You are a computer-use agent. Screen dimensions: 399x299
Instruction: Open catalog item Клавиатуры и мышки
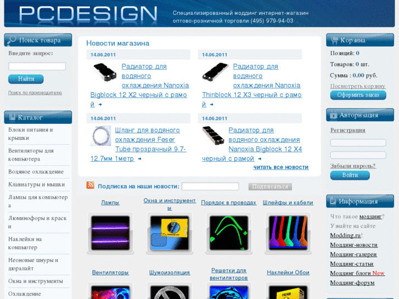36,184
